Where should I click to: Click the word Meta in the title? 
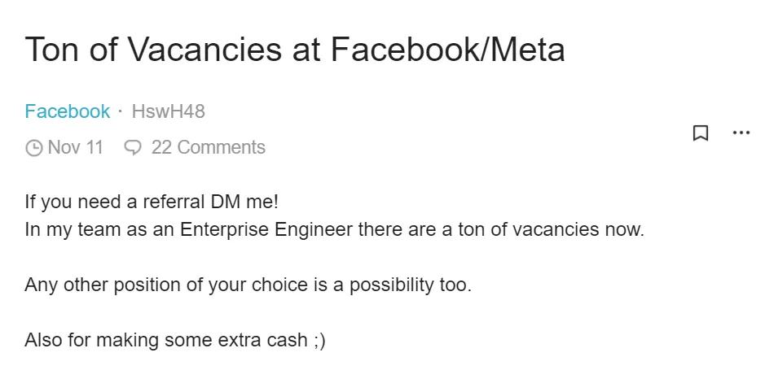point(529,50)
